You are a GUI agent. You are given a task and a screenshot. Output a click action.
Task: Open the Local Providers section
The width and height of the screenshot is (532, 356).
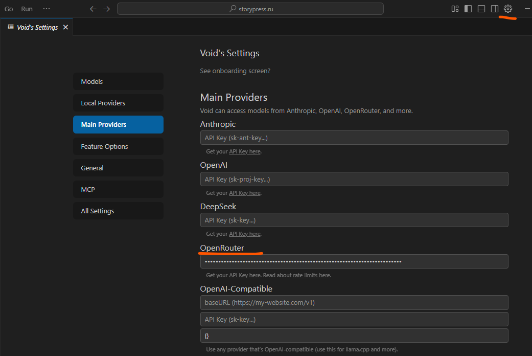[118, 103]
